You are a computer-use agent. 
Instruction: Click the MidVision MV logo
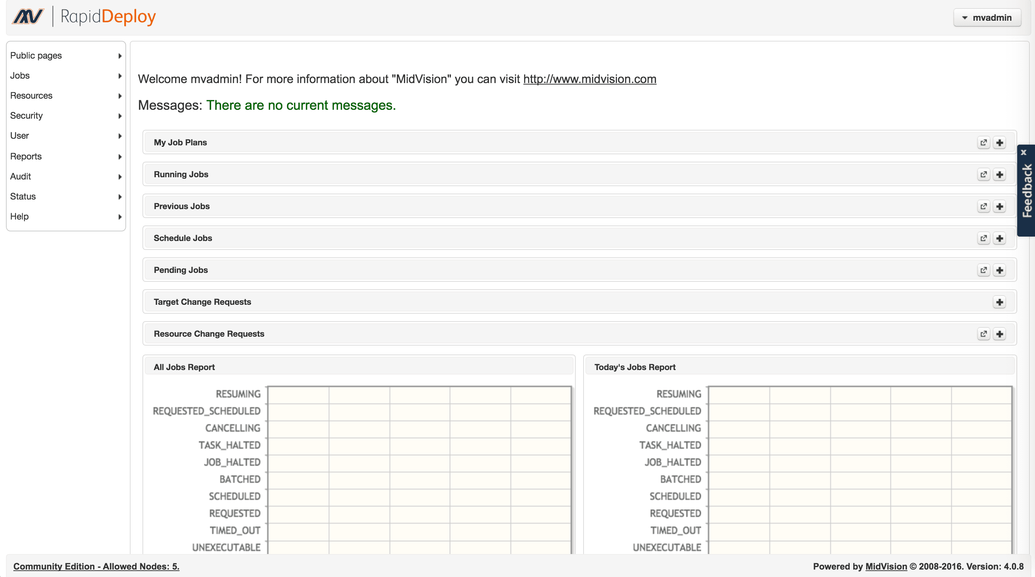pos(27,17)
